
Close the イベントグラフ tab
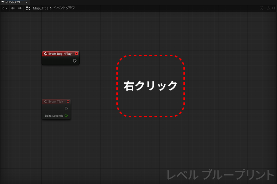pos(27,2)
